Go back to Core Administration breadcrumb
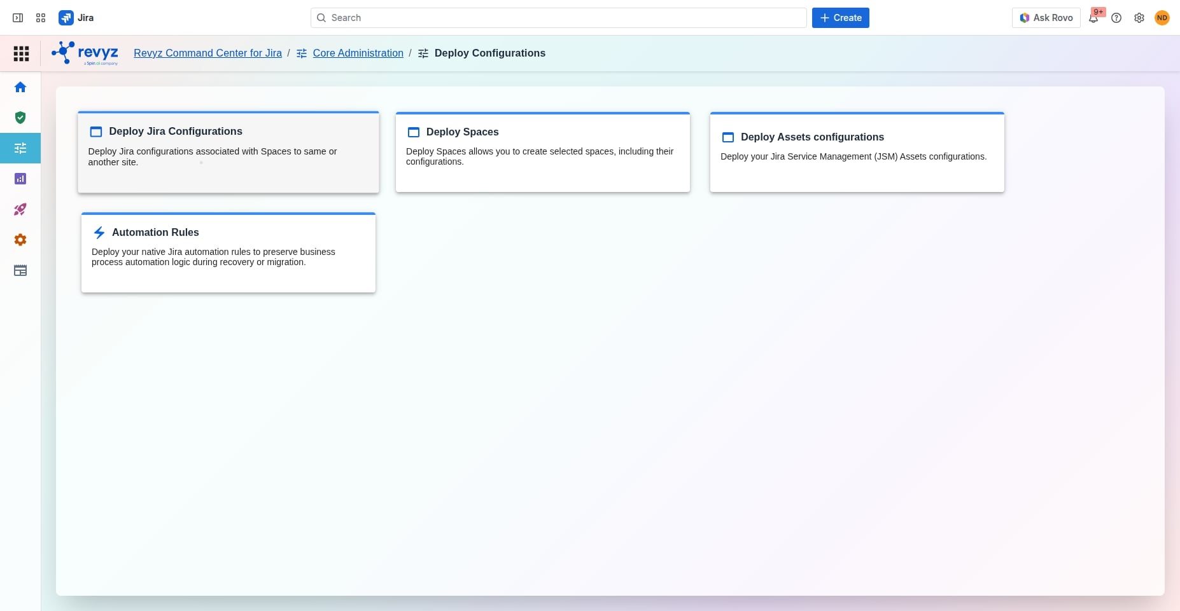Image resolution: width=1180 pixels, height=611 pixels. 358,53
